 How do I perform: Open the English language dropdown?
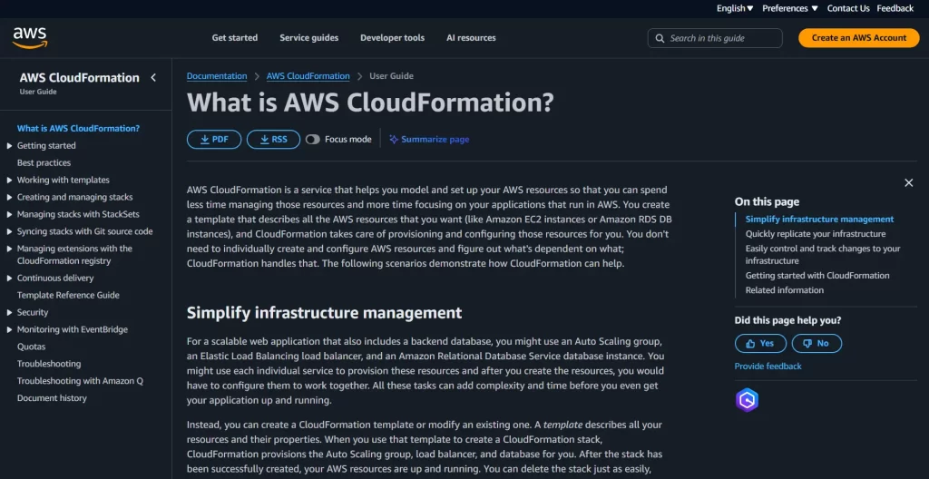[x=735, y=8]
